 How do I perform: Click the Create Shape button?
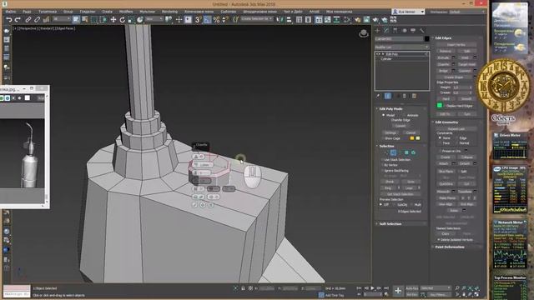453,77
